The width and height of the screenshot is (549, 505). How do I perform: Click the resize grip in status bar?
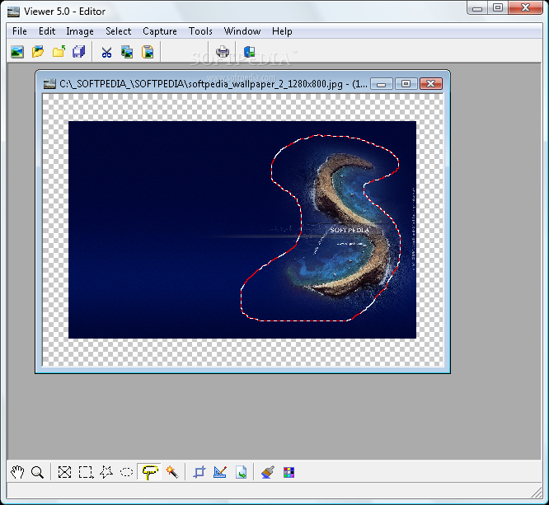(x=537, y=493)
